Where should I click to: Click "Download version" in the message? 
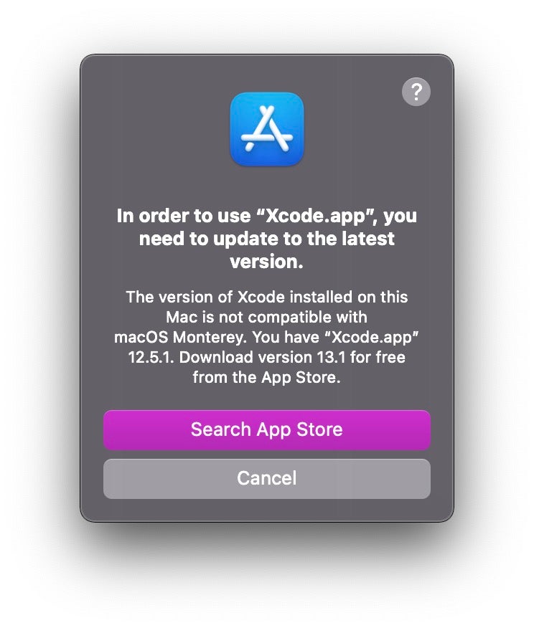245,357
